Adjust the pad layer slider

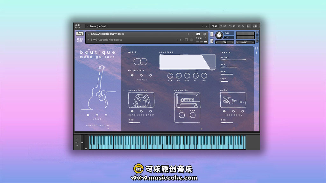click(229, 67)
